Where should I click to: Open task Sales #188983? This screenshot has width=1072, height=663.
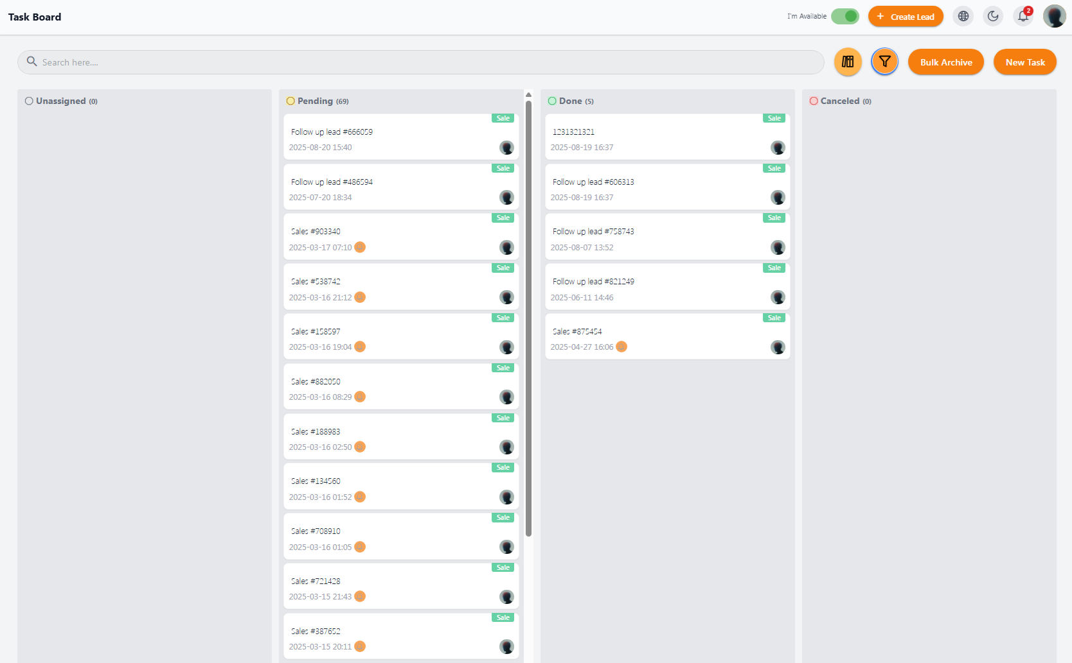point(401,436)
